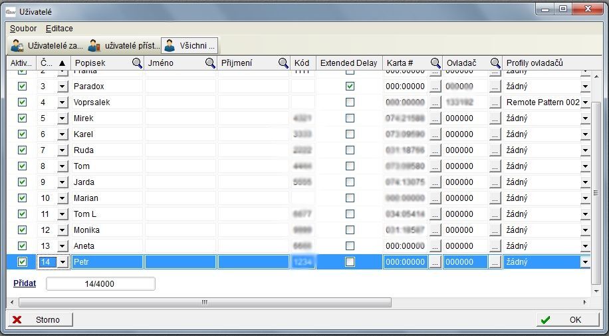This screenshot has height=336, width=609.
Task: Open profile dropdown for Voprsalek row
Action: coord(585,103)
